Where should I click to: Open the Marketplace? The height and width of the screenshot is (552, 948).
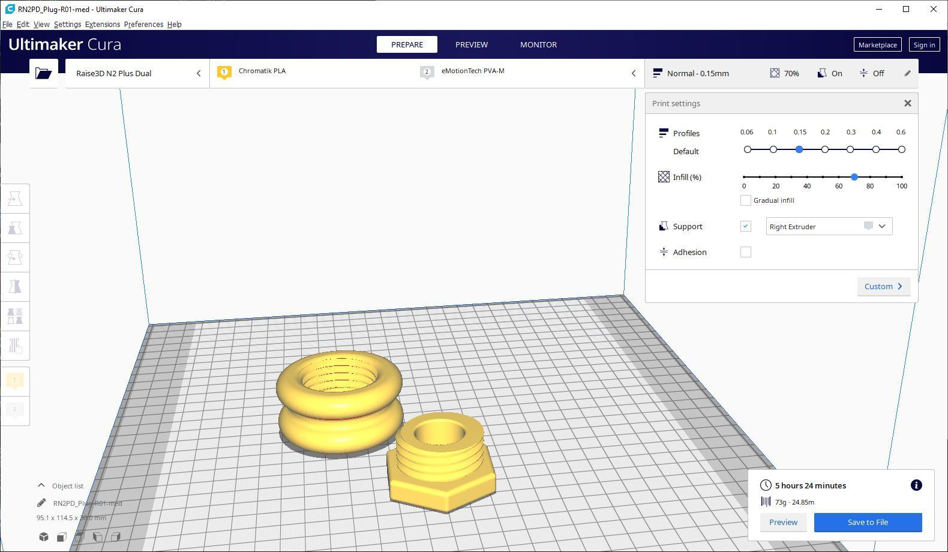[877, 45]
